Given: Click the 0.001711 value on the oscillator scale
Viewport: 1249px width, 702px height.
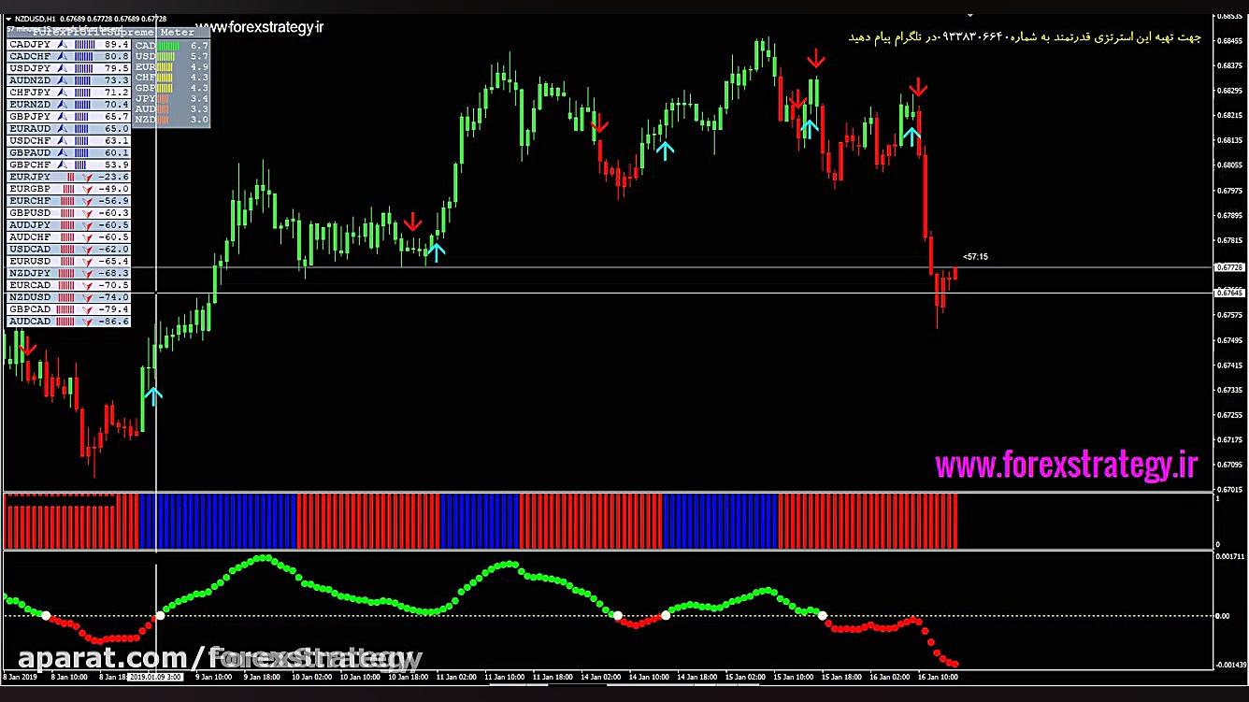Looking at the screenshot, I should (1229, 556).
